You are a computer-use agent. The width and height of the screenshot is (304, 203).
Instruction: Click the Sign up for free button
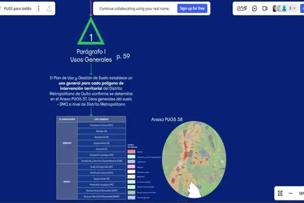click(x=192, y=9)
